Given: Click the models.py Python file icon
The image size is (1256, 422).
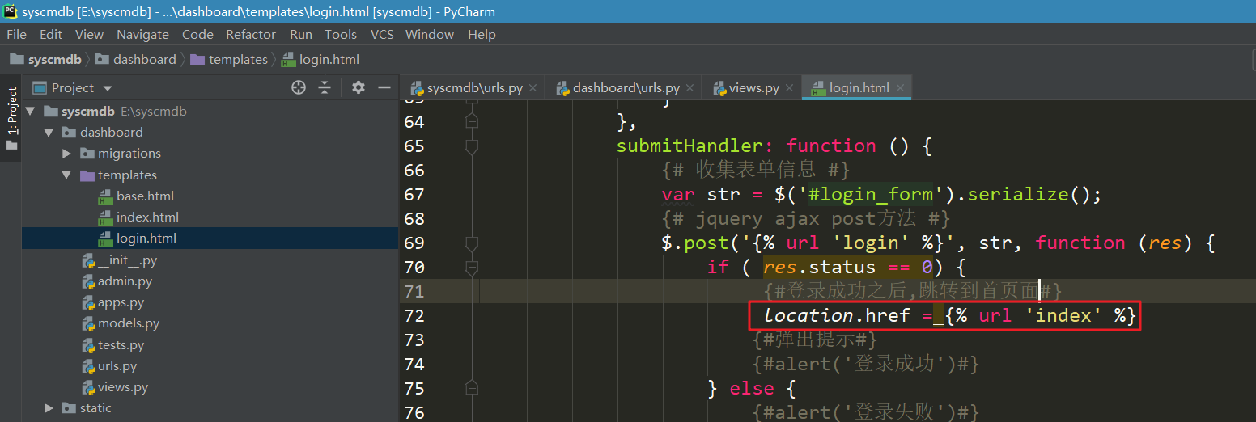Looking at the screenshot, I should [x=89, y=323].
